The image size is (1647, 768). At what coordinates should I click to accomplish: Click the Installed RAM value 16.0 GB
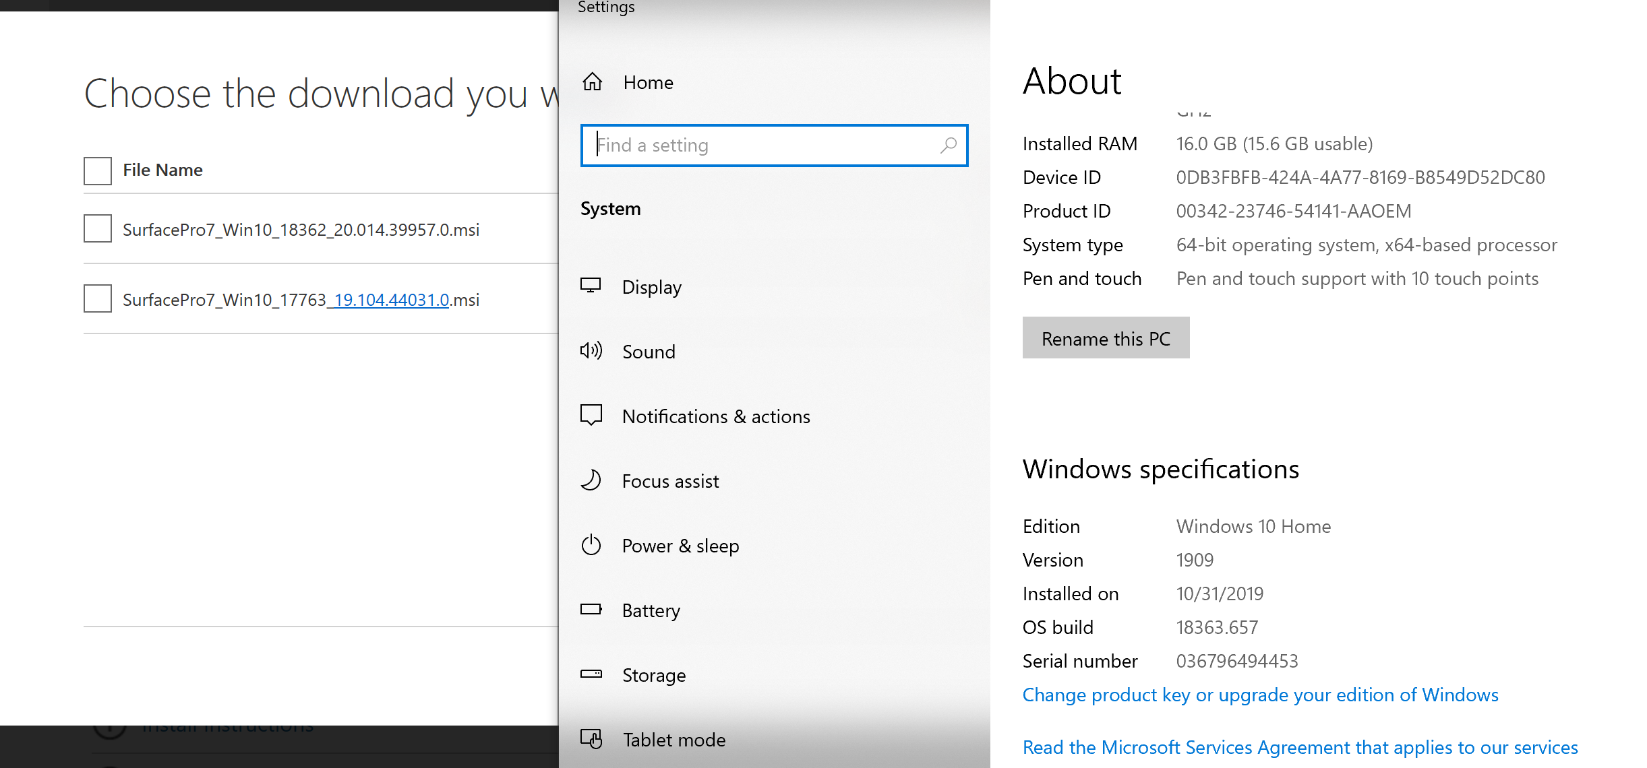[x=1274, y=143]
